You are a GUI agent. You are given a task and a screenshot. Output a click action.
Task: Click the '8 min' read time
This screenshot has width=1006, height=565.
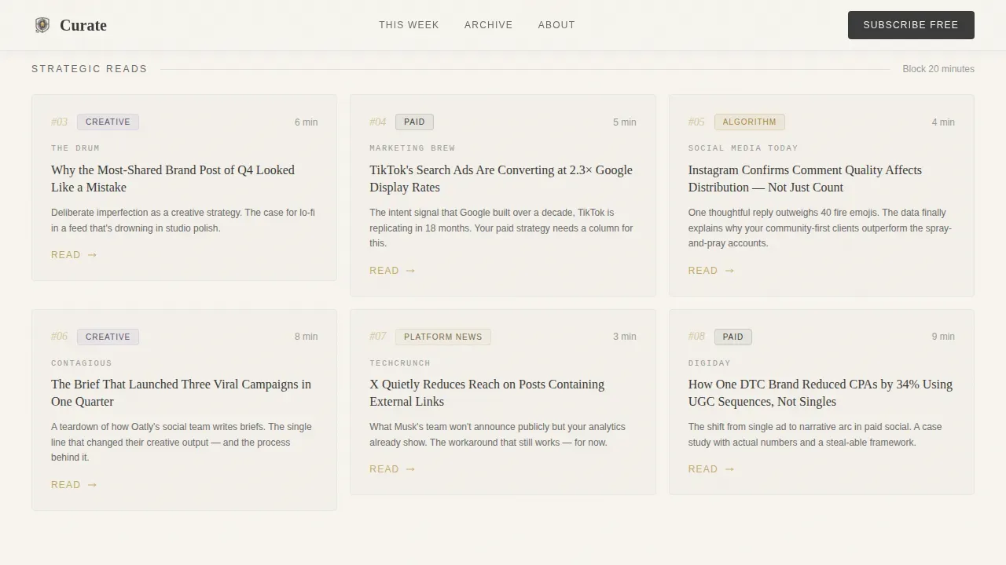307,337
